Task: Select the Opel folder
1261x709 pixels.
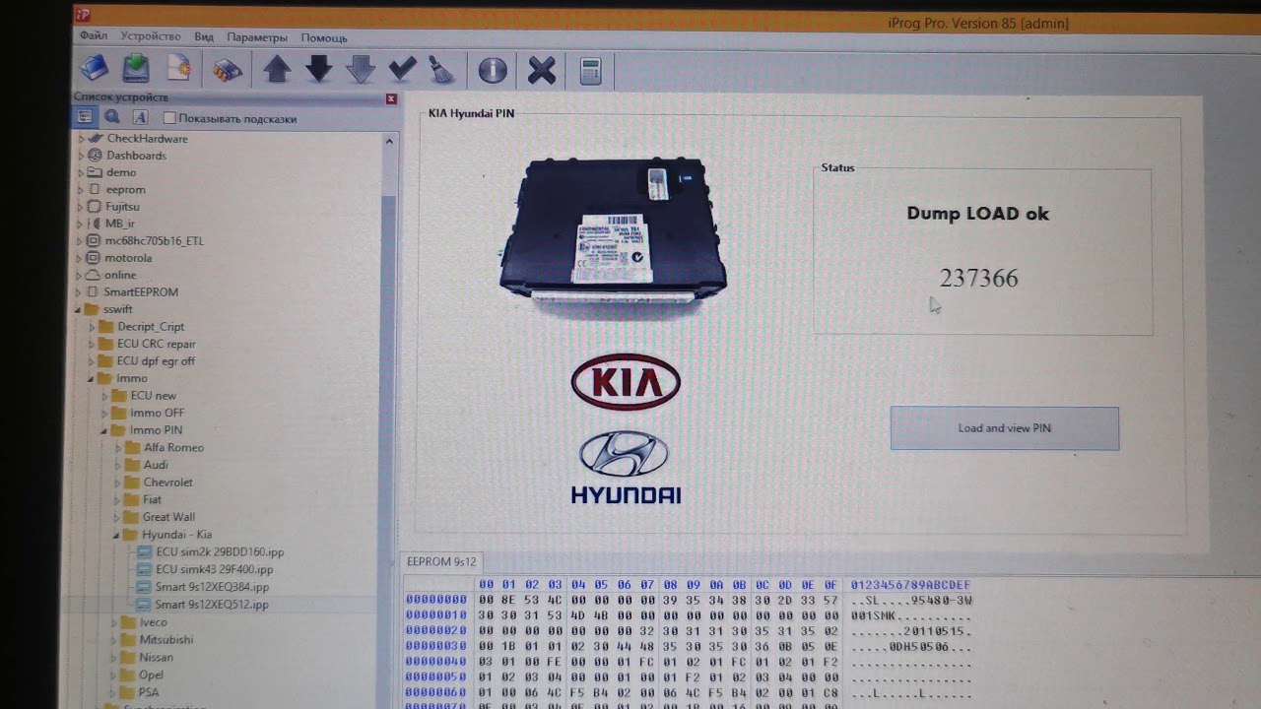Action: tap(151, 675)
